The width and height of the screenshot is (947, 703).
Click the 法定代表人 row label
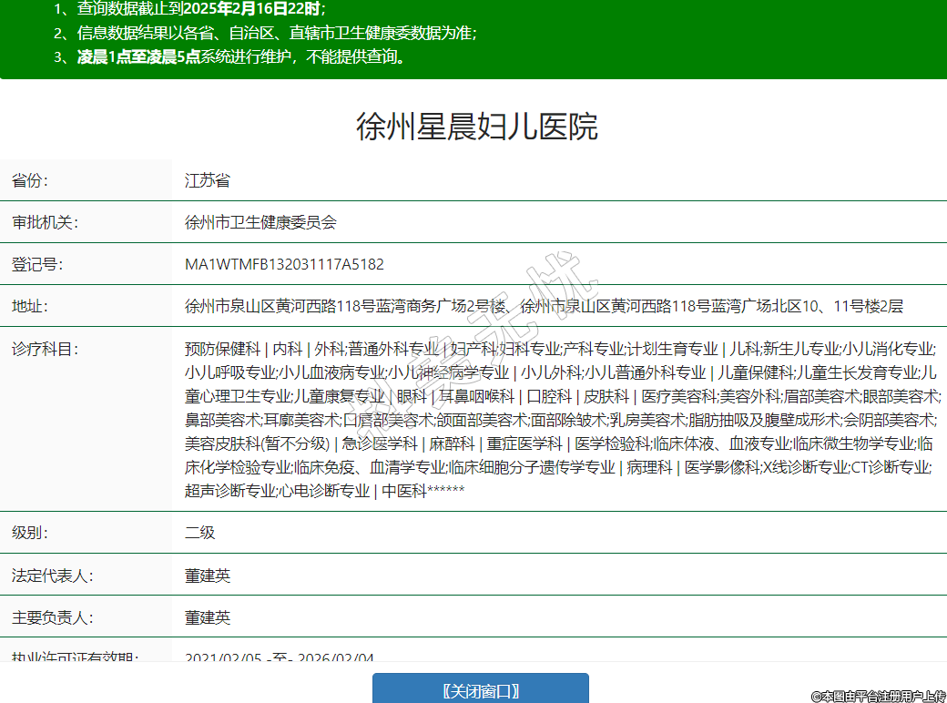[x=52, y=576]
